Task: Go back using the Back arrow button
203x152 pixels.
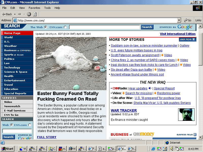Action: 7,14
